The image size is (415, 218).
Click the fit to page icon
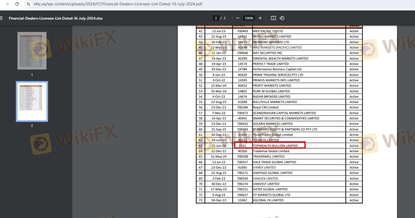[x=273, y=18]
